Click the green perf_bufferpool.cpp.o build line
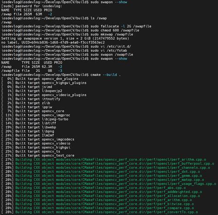 (108, 164)
